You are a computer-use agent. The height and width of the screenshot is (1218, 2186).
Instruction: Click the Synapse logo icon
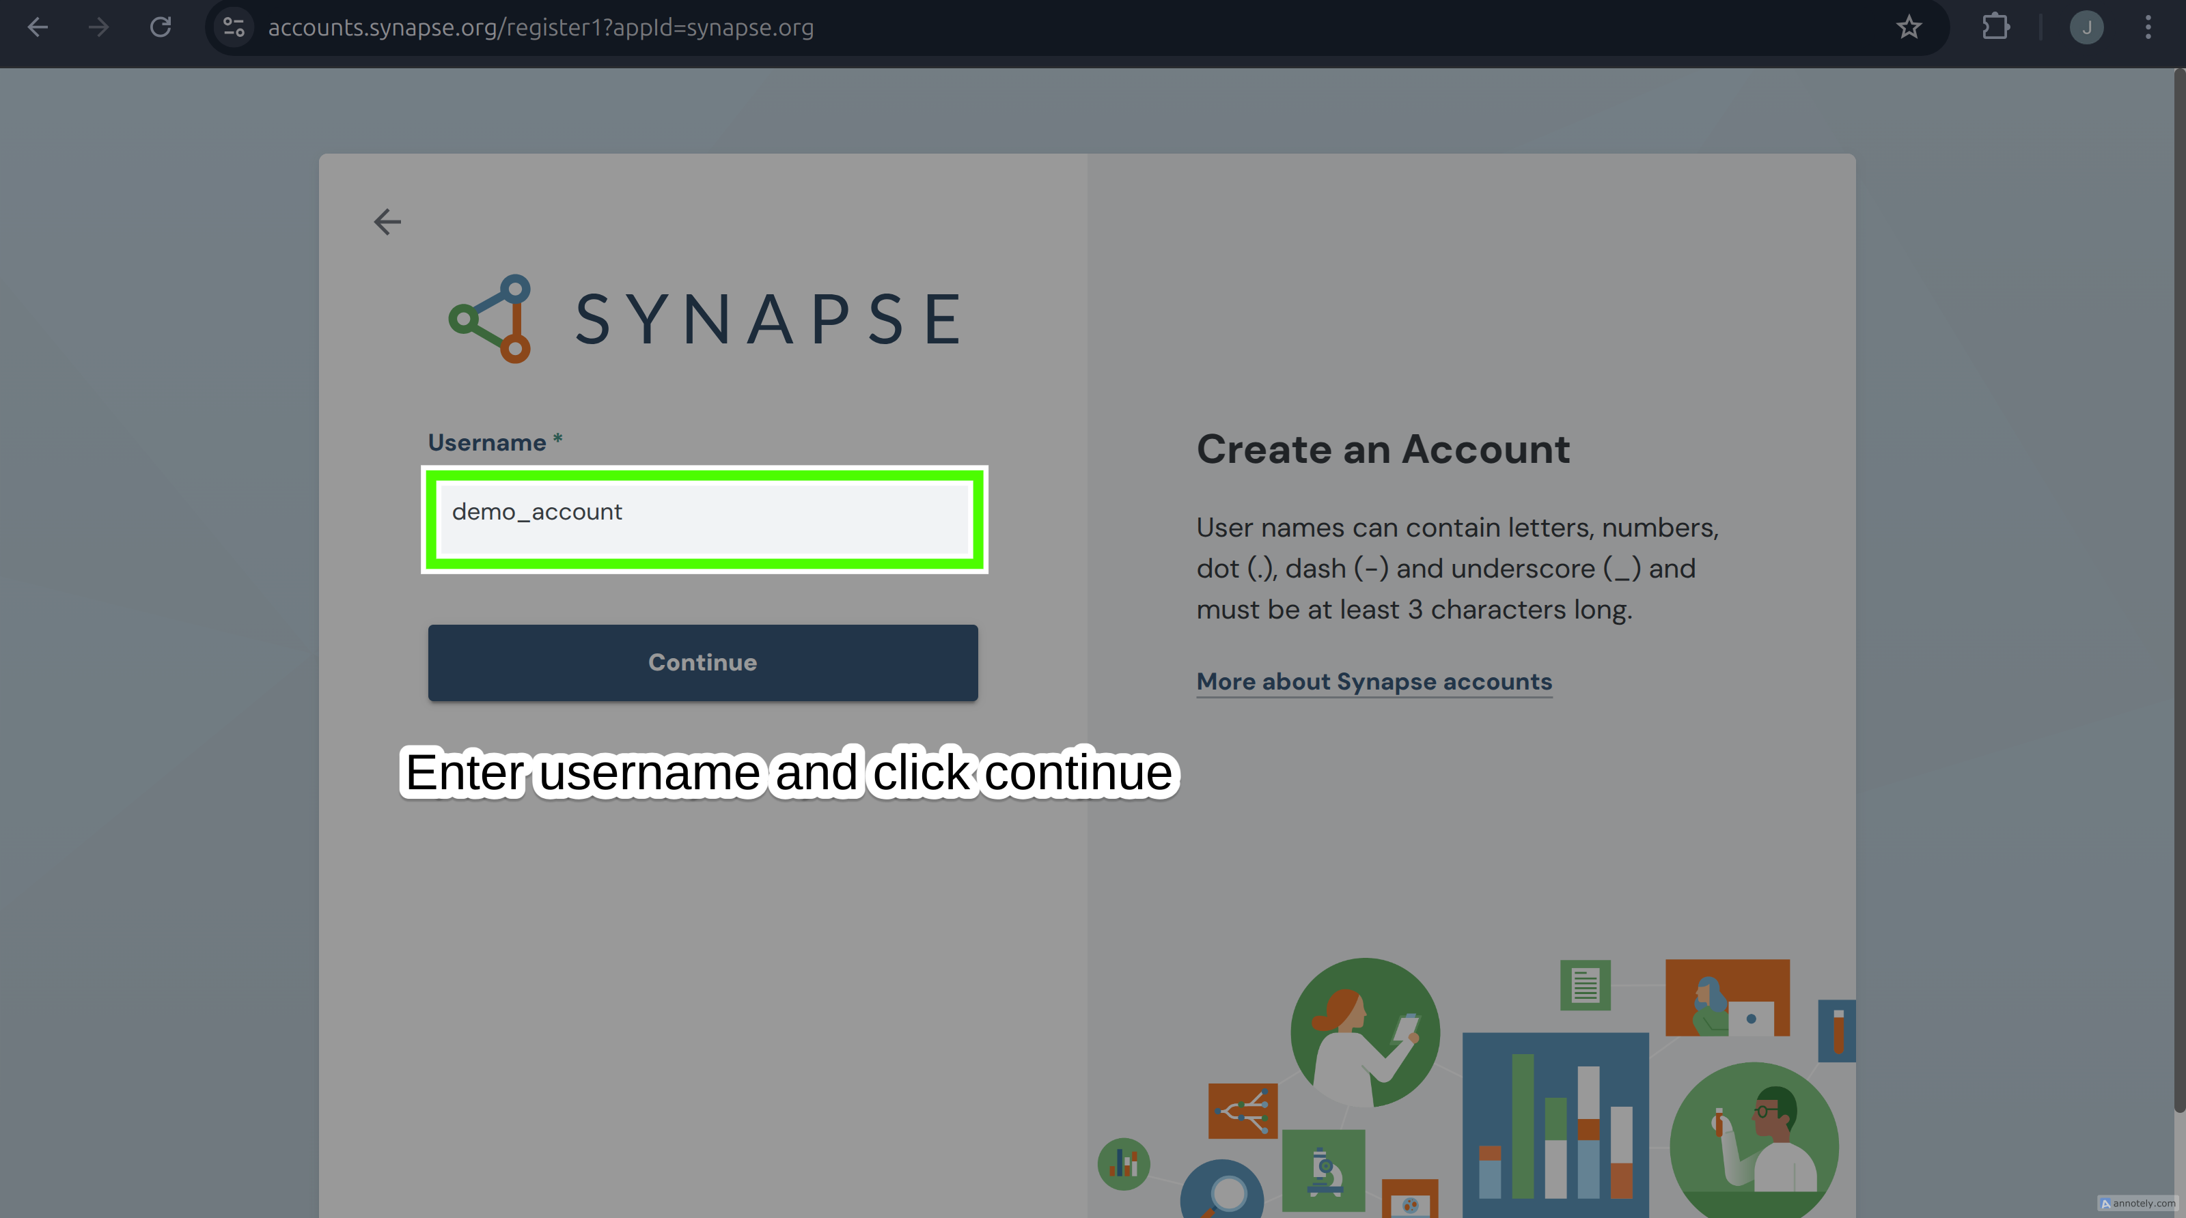pyautogui.click(x=491, y=319)
